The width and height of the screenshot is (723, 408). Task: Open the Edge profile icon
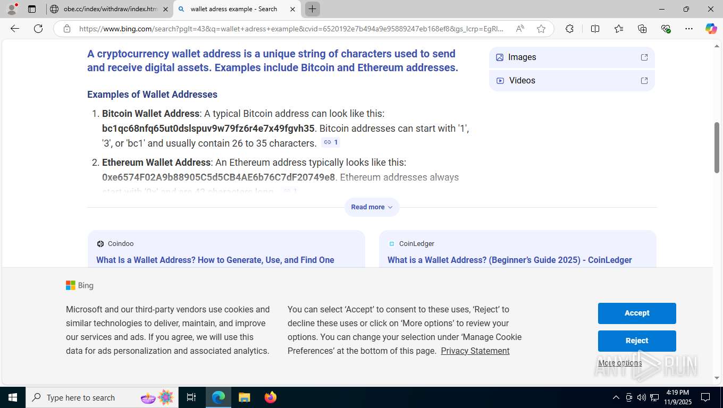[12, 9]
